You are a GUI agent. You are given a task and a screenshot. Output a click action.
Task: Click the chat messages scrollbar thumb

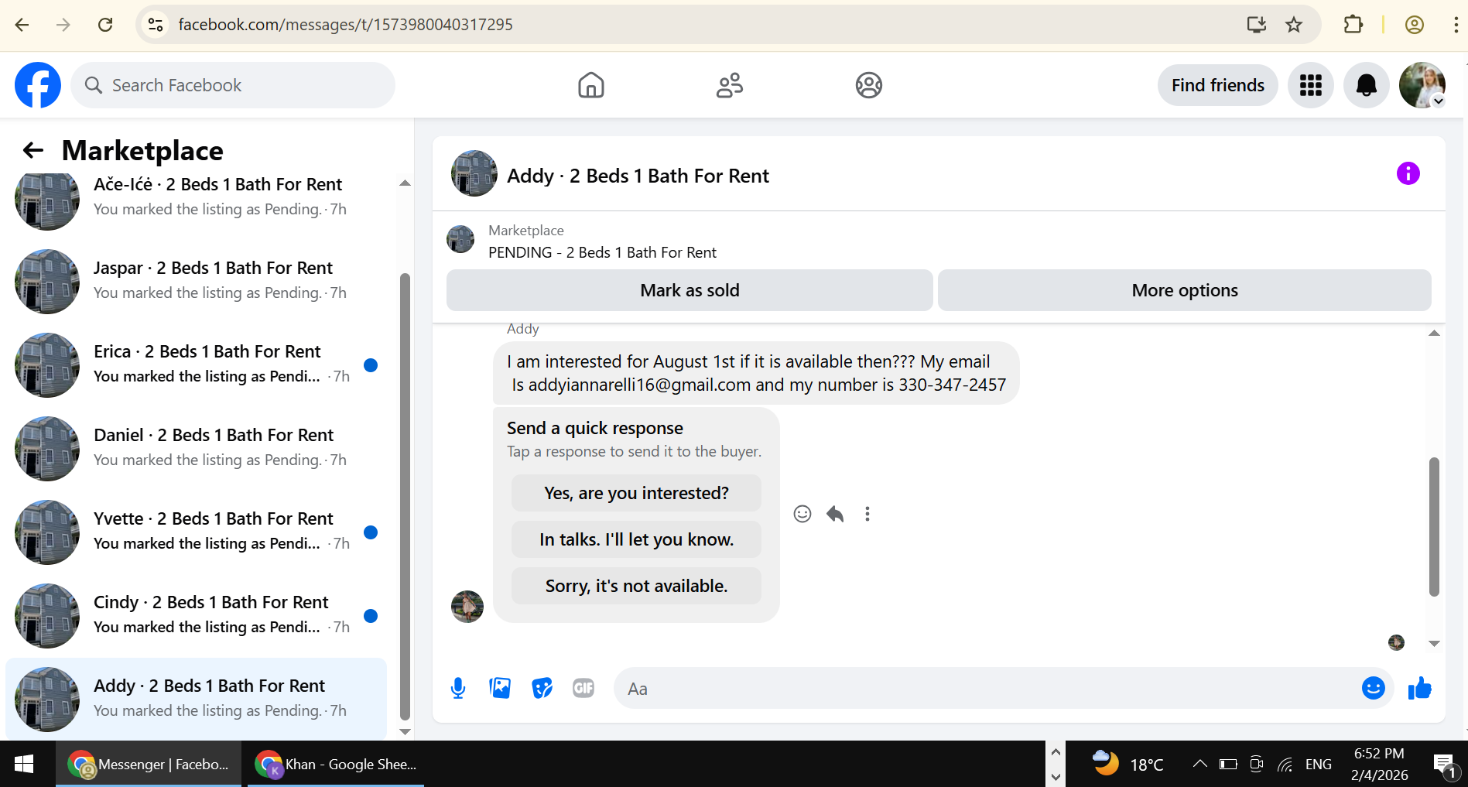(x=1434, y=527)
